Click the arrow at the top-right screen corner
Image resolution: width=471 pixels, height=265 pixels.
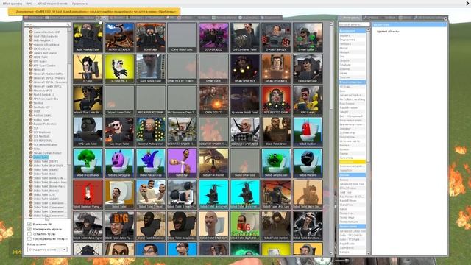tap(467, 3)
